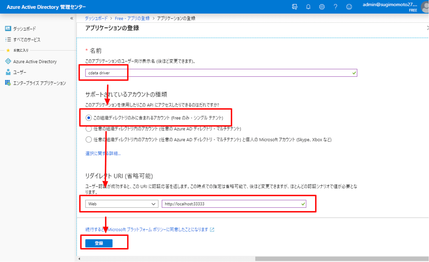
Task: Select the single tenant account radio button
Action: click(89, 118)
